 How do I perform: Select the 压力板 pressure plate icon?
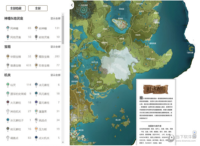click(x=36, y=129)
